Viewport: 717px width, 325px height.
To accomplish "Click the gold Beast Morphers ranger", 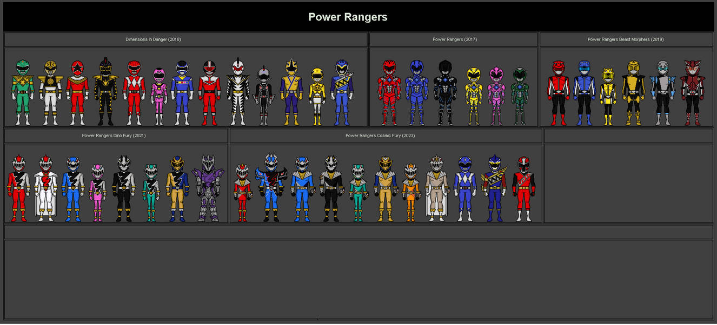I will tap(633, 93).
